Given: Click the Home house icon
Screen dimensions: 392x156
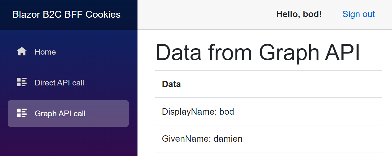Looking at the screenshot, I should (22, 52).
